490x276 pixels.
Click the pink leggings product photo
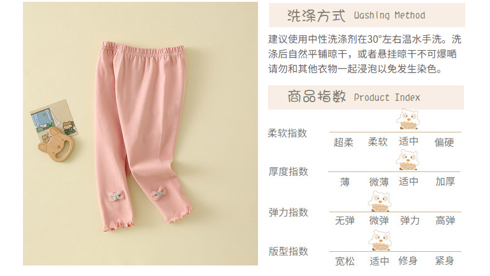tap(140, 134)
